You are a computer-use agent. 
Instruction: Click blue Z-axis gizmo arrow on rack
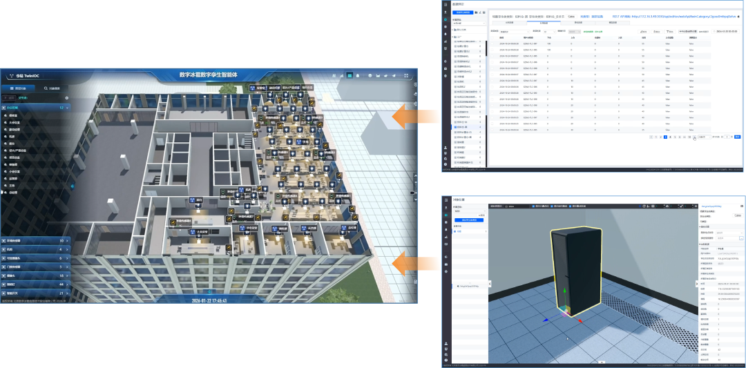click(x=546, y=320)
